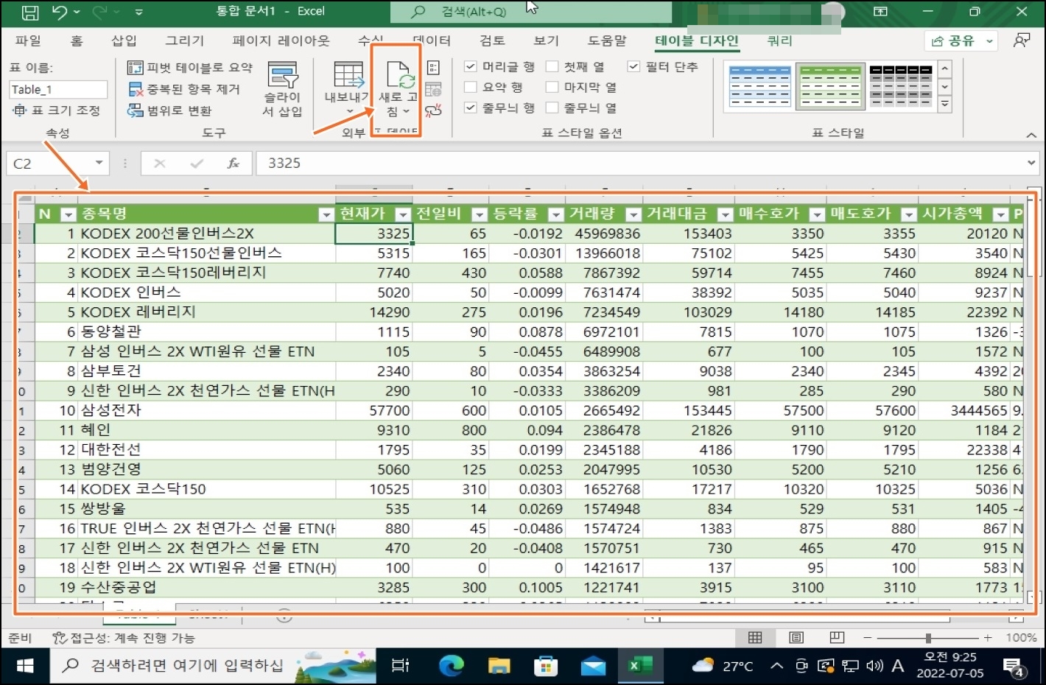Open File Explorer from taskbar
Viewport: 1046px width, 685px height.
coord(499,666)
